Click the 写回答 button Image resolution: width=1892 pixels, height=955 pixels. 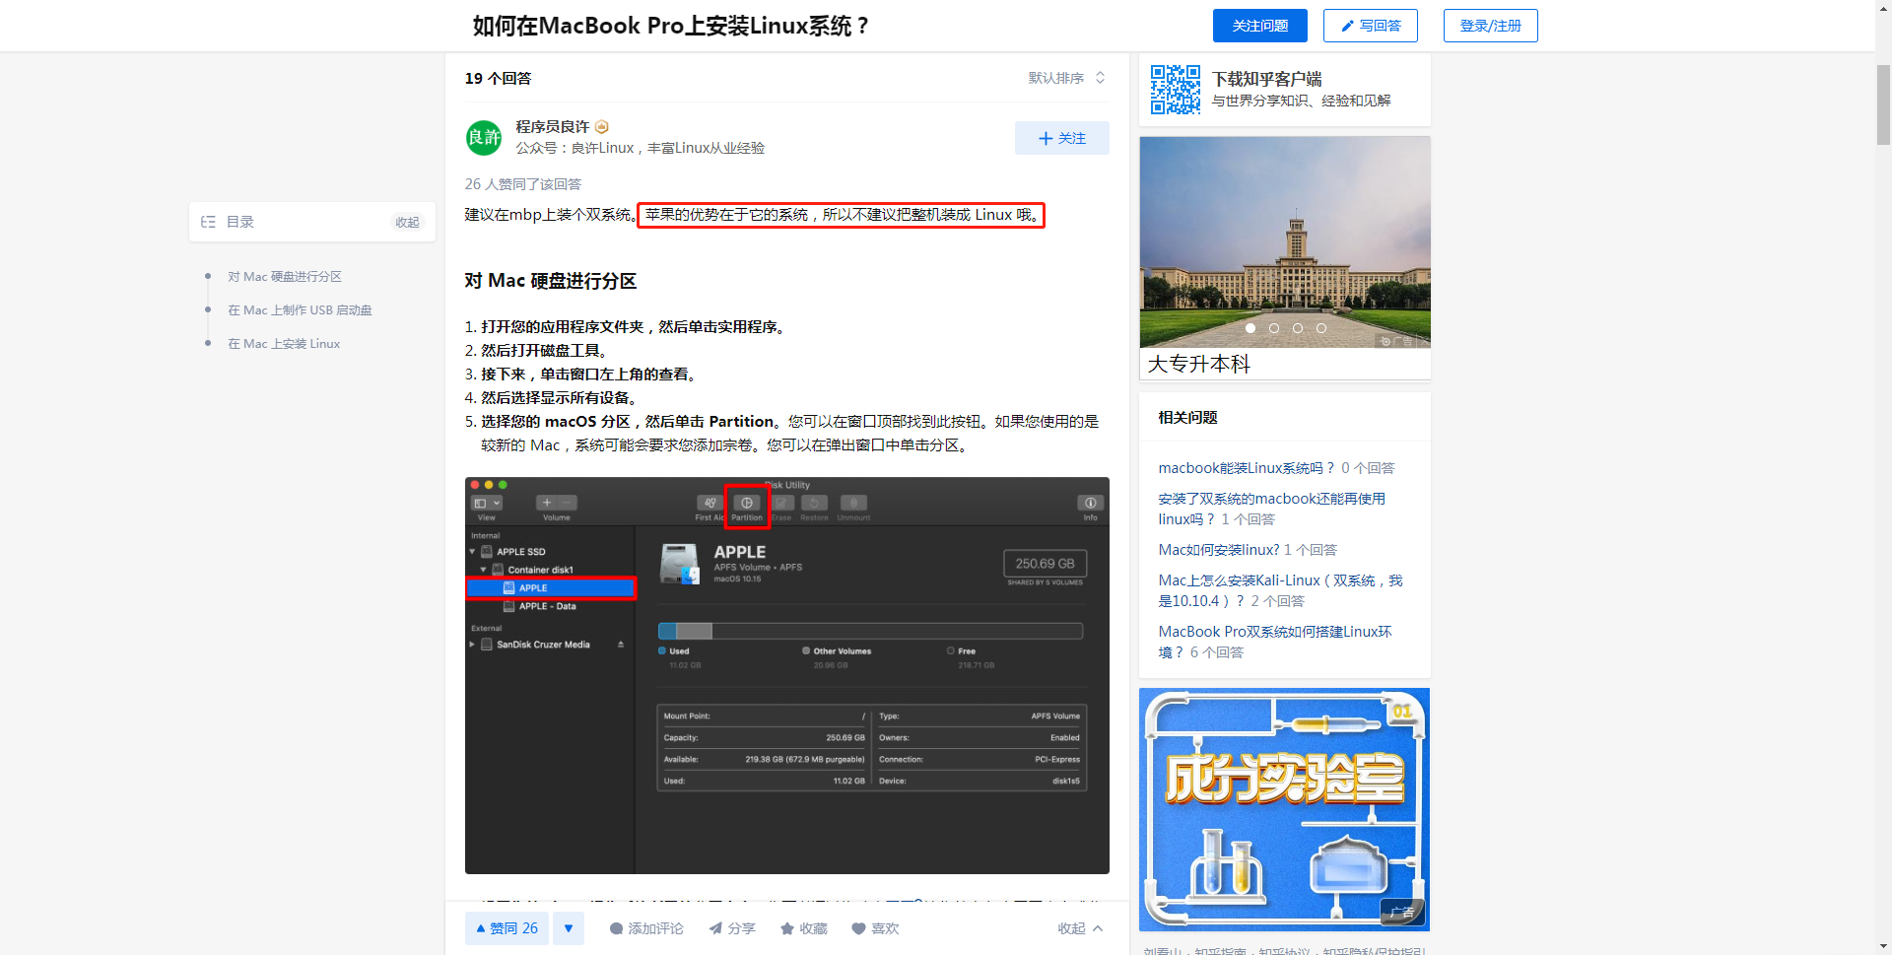coord(1370,26)
